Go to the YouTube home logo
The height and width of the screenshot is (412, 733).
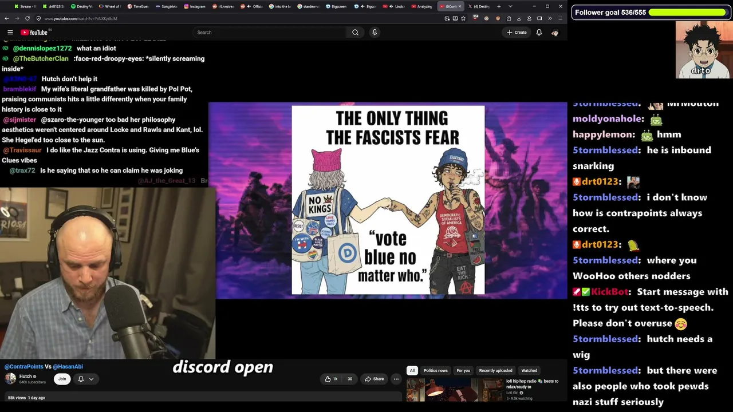tap(34, 33)
